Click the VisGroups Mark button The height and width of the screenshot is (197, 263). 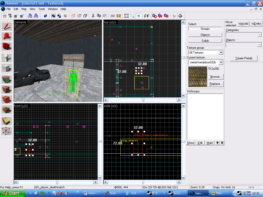[x=210, y=143]
